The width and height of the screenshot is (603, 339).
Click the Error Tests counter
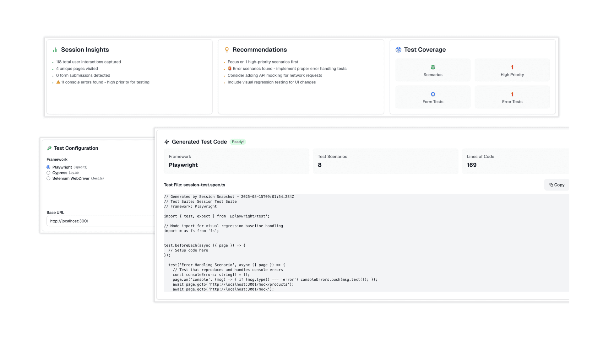pos(512,97)
